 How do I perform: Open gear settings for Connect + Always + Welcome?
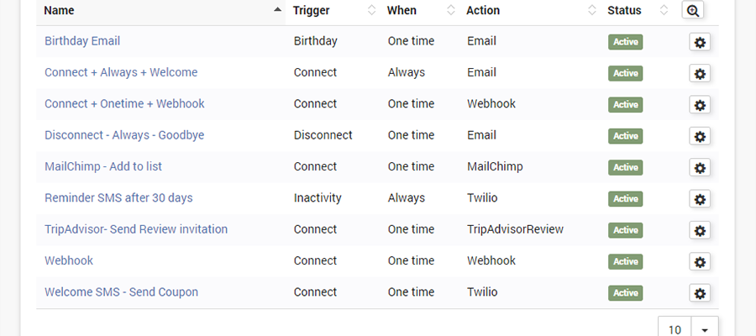point(700,74)
